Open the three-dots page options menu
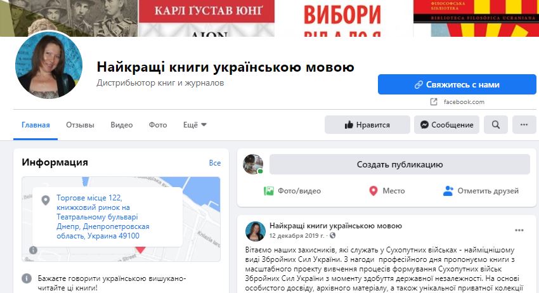Viewport: 539px width, 293px height. [x=524, y=124]
